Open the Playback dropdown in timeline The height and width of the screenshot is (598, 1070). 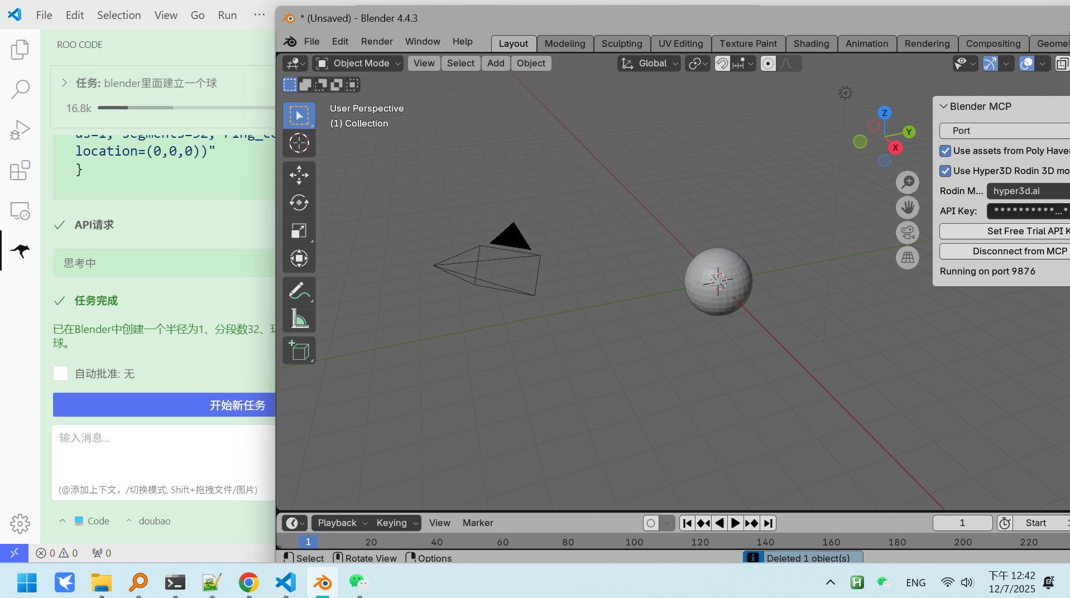[343, 523]
